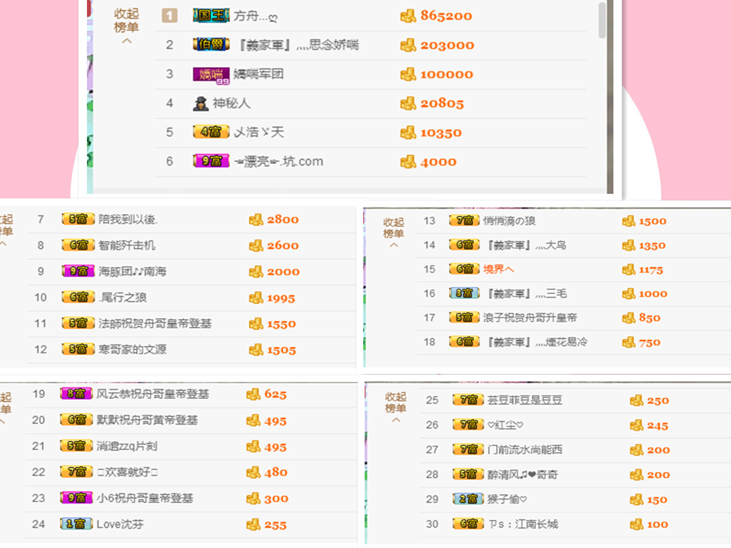The image size is (731, 548).
Task: Select the user 醉清风♪♥奇奇
Action: (523, 475)
